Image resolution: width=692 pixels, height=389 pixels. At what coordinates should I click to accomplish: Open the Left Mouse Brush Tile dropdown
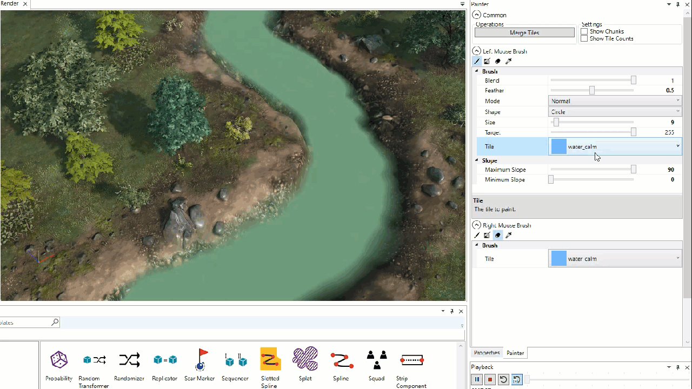pos(615,146)
